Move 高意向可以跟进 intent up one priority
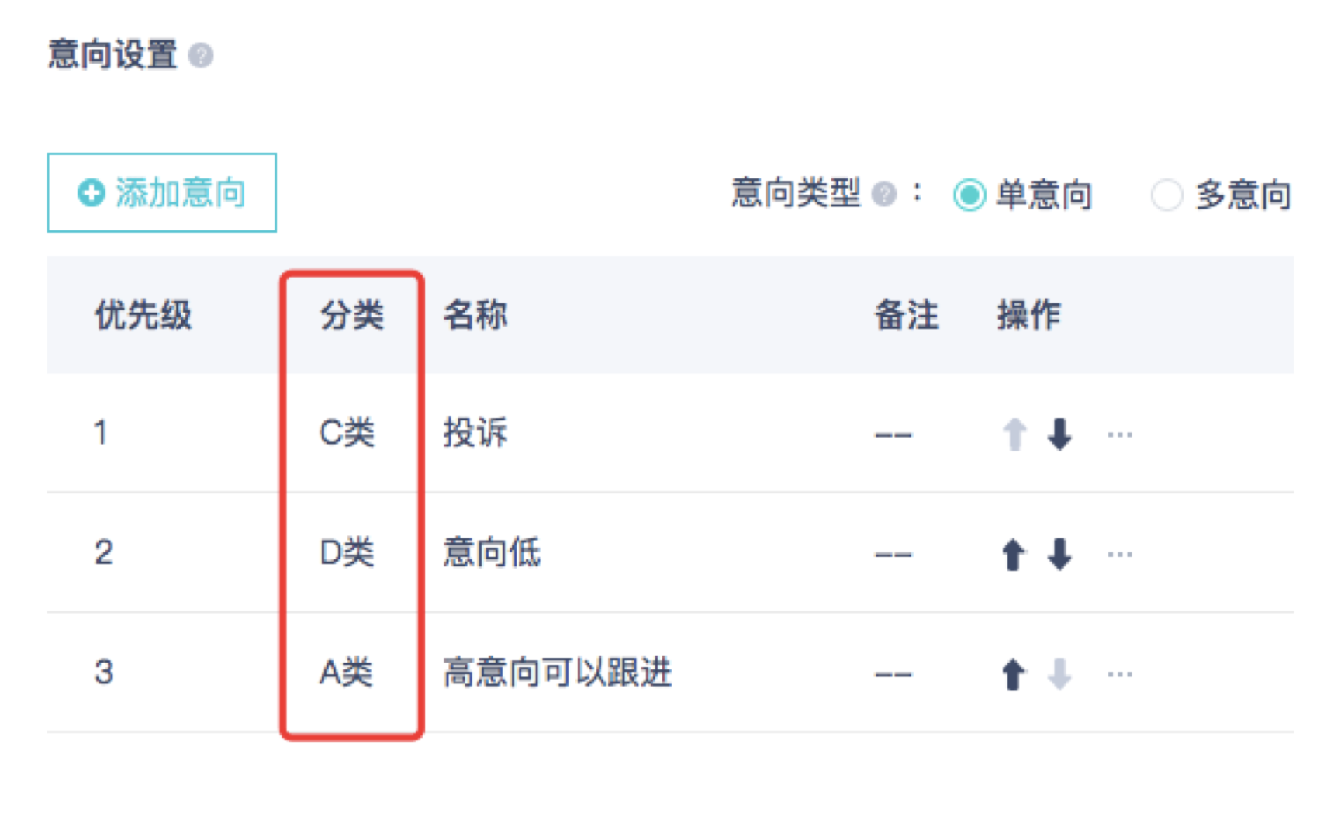This screenshot has width=1341, height=813. [x=1013, y=674]
